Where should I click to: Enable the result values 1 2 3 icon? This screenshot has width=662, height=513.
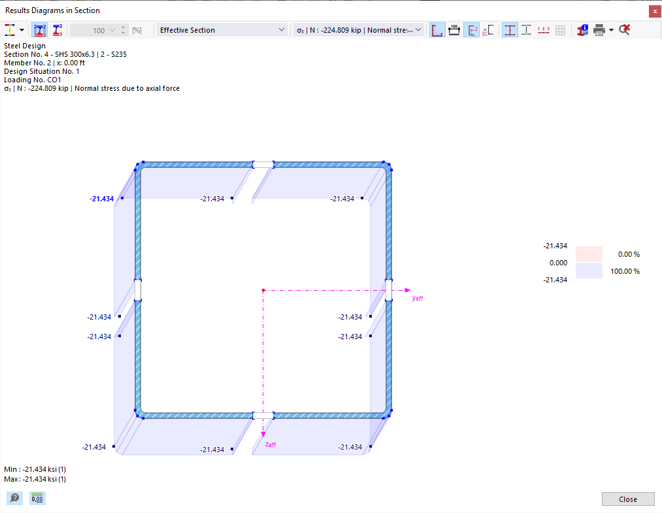[543, 29]
